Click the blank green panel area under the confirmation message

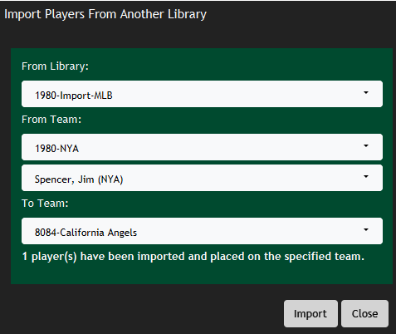(202, 274)
